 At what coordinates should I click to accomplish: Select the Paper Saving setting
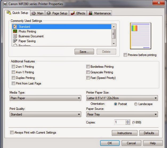pos(62,41)
